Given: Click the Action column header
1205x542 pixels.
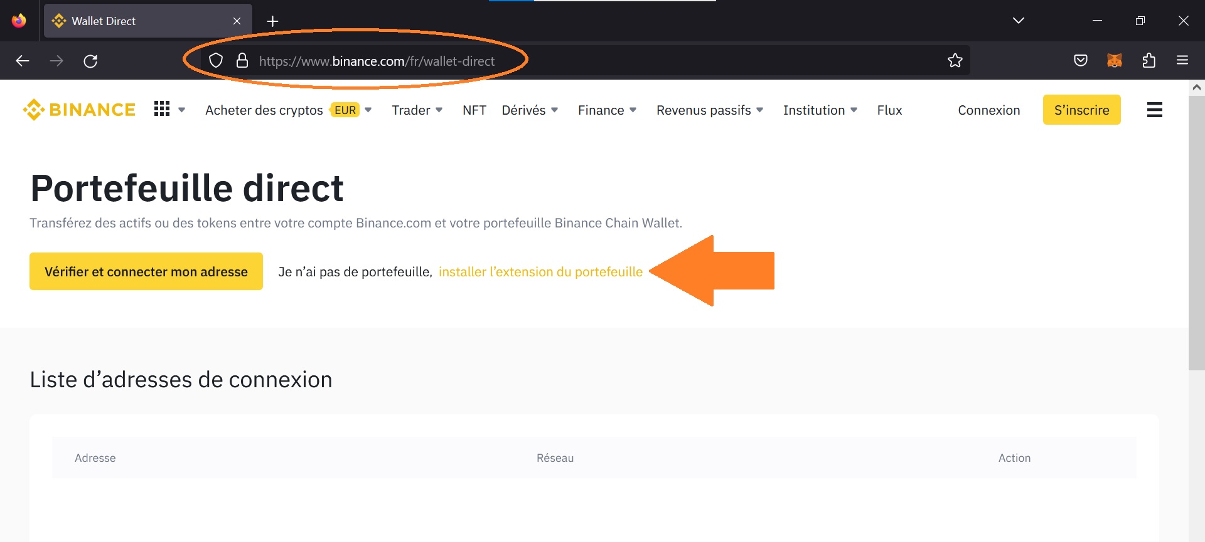Looking at the screenshot, I should [x=1015, y=458].
